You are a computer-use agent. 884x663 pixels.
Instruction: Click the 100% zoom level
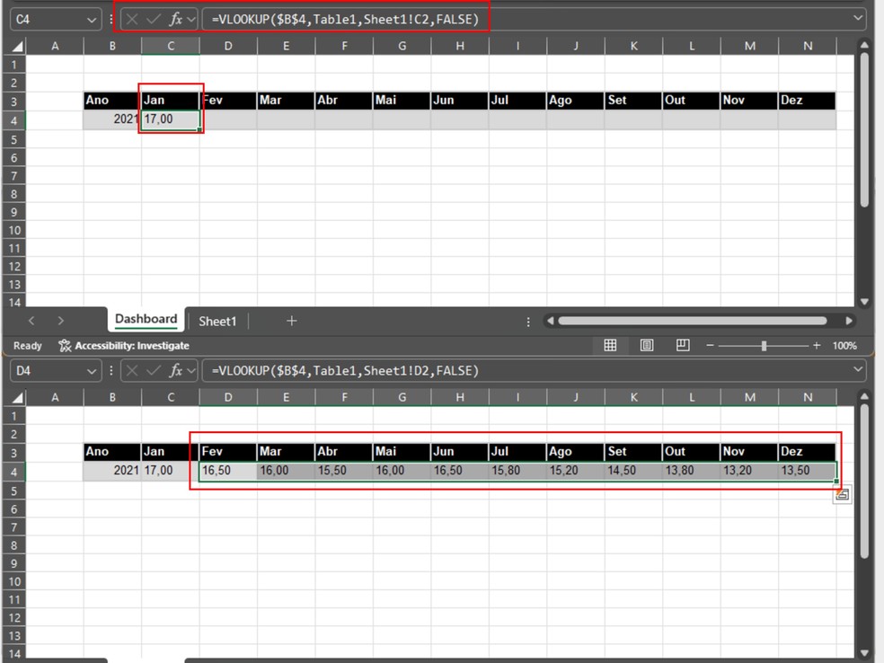tap(844, 346)
